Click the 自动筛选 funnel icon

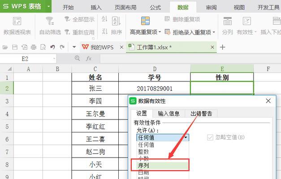coord(50,21)
